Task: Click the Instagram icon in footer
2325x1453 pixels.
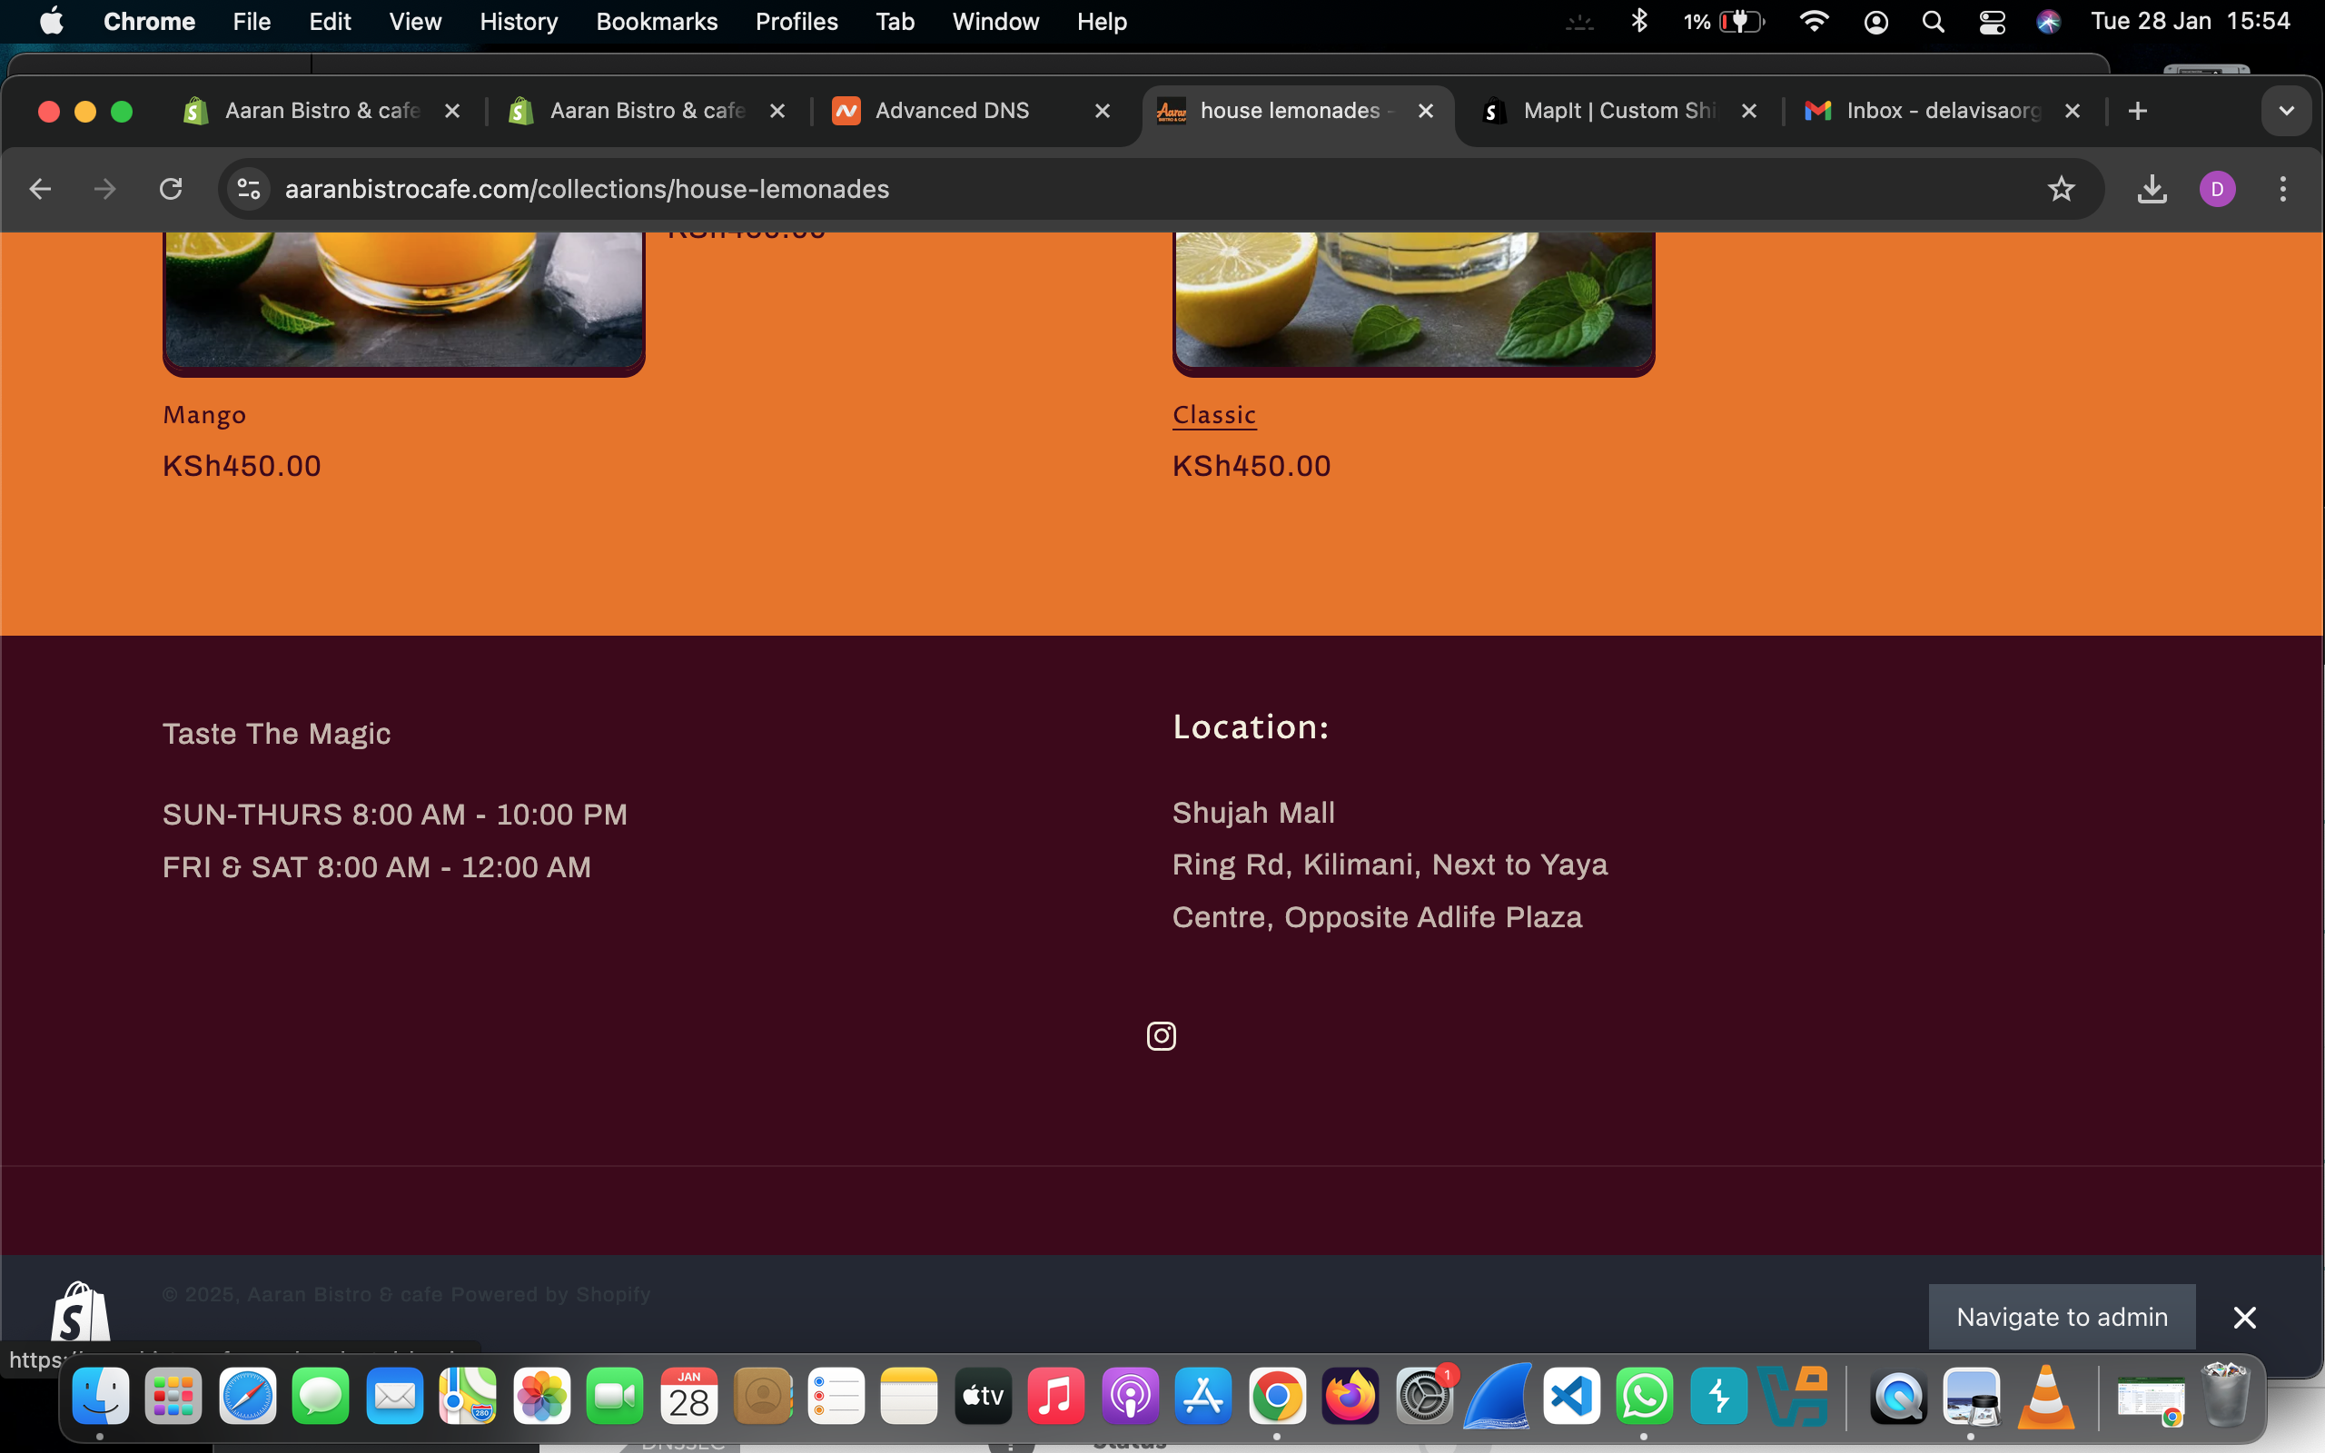Action: [1161, 1036]
